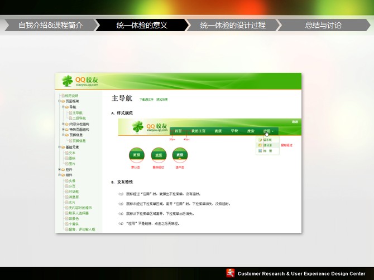
Task: Click the document icon beside 小黄条
Action: (67, 224)
